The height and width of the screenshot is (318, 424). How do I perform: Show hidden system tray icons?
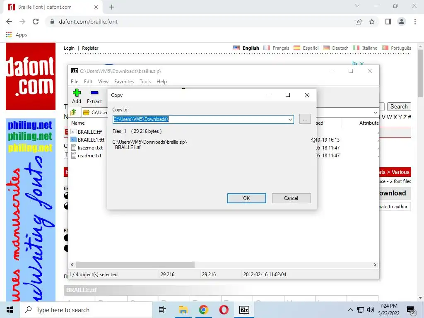(x=350, y=310)
